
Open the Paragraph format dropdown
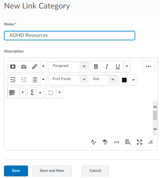click(x=69, y=66)
